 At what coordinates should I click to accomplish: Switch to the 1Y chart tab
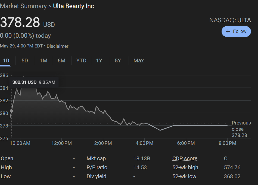tap(99, 60)
